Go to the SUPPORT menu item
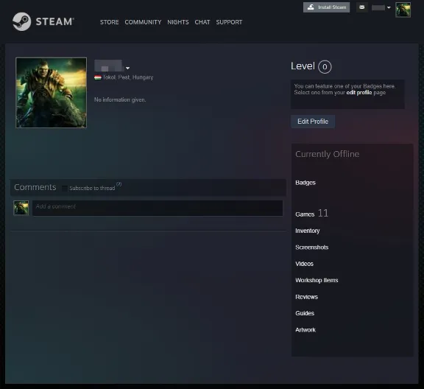The image size is (424, 389). point(229,22)
